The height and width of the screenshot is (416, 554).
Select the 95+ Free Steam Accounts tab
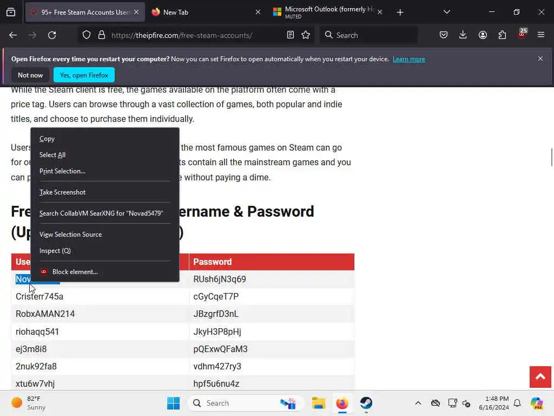(85, 12)
